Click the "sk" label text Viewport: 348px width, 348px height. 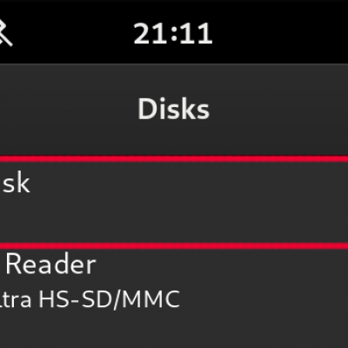16,184
